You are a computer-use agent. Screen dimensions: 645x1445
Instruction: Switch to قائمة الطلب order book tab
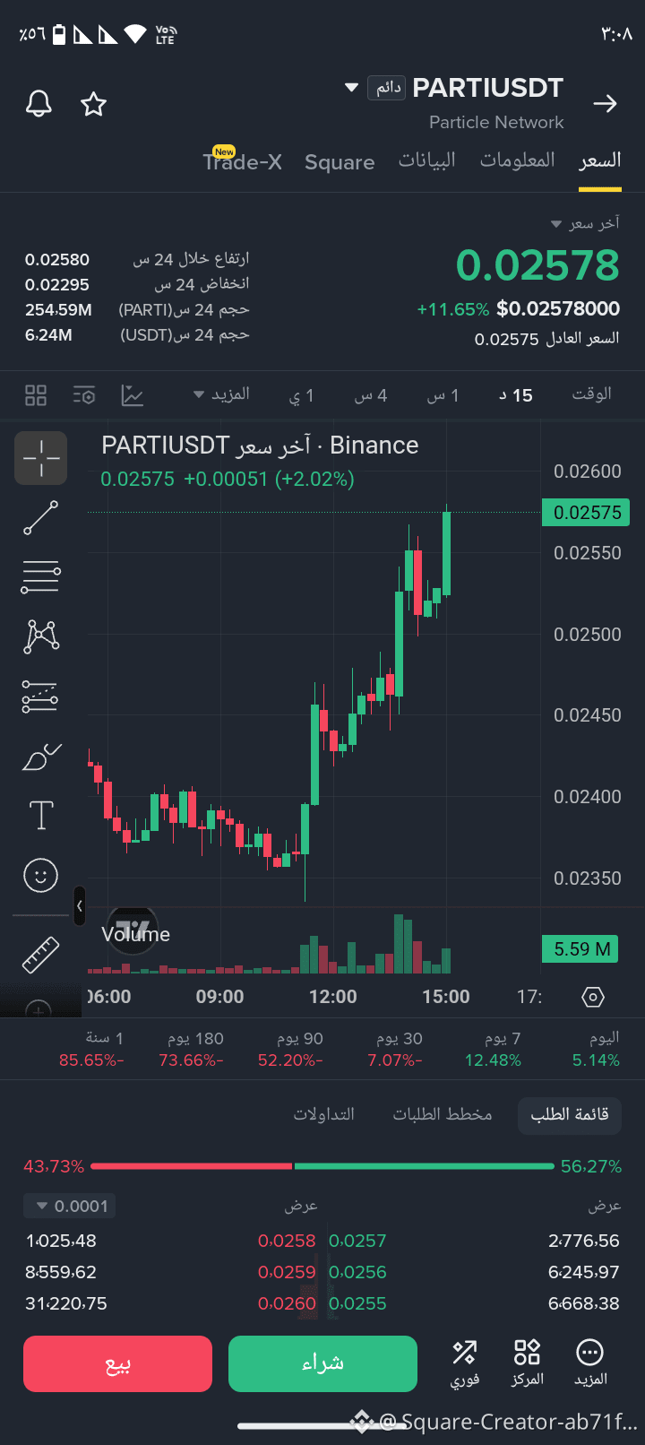570,1114
